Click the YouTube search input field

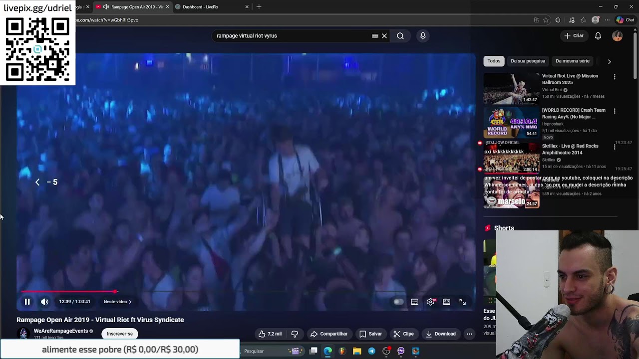292,36
